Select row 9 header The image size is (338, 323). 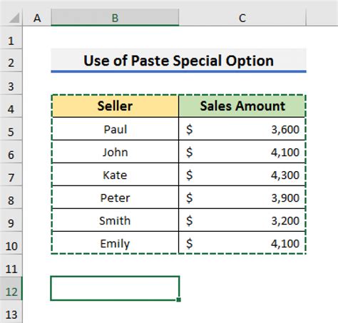click(11, 220)
